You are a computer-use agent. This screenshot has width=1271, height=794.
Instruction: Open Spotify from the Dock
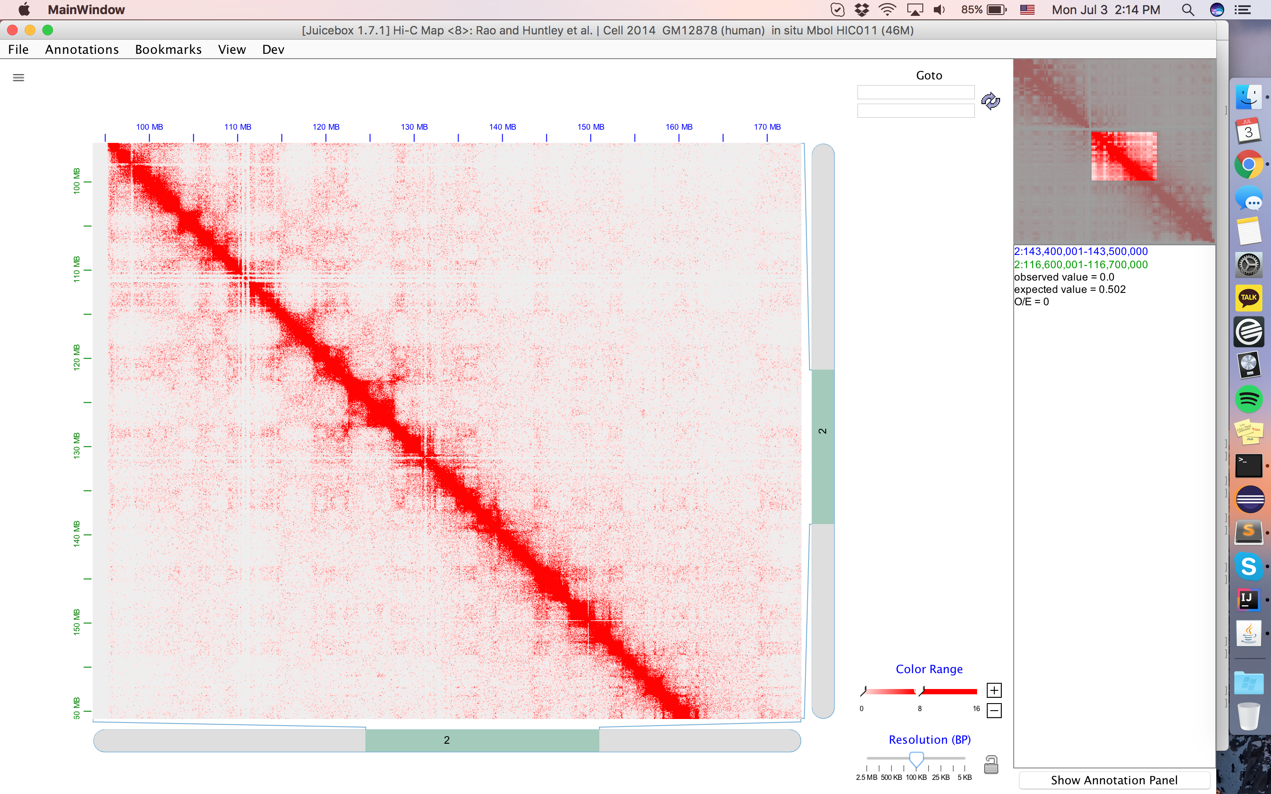[x=1250, y=399]
